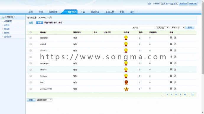The image size is (204, 114).
Task: Open the 扩展 top menu
Action: click(x=122, y=12)
